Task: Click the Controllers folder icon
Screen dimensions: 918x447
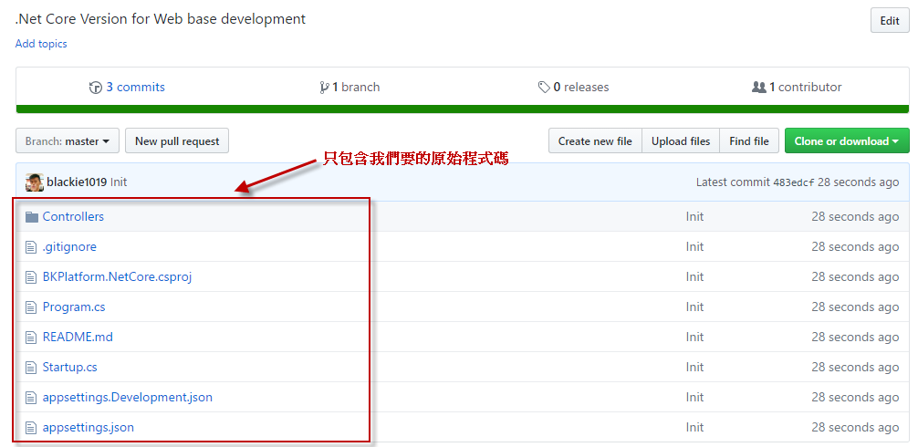Action: [x=32, y=217]
